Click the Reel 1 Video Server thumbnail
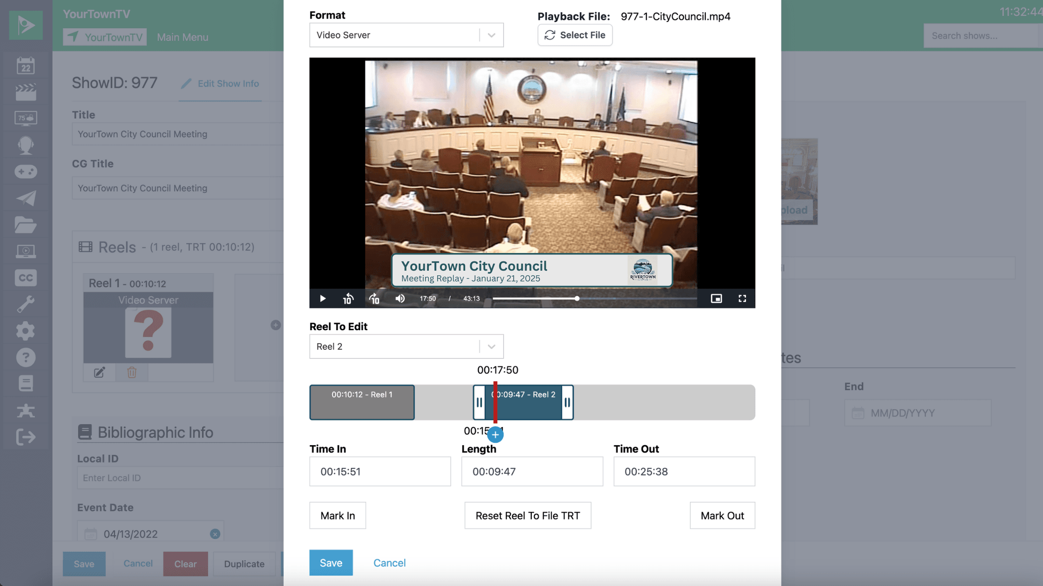The height and width of the screenshot is (586, 1043). pos(148,327)
